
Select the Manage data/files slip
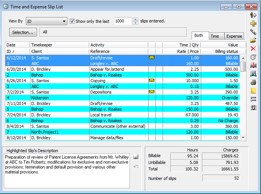122,138
